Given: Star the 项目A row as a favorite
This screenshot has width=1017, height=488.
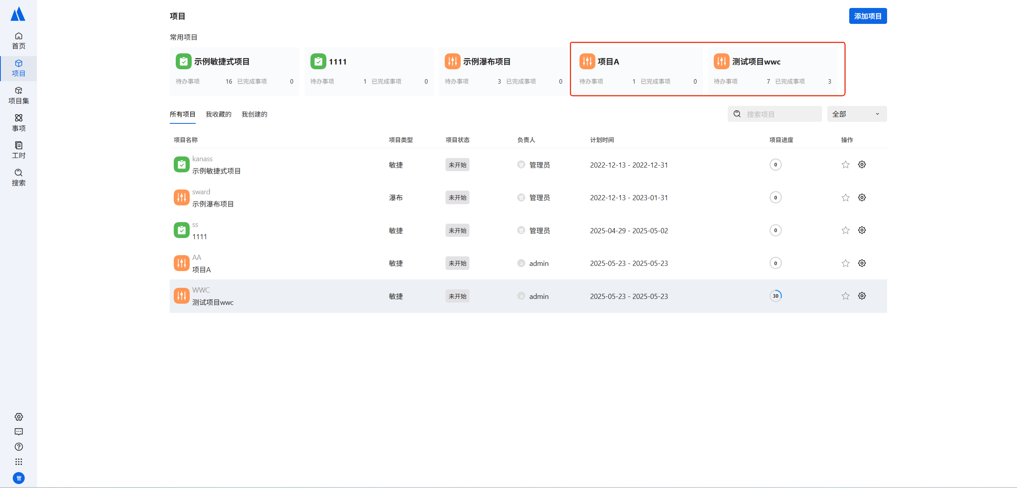Looking at the screenshot, I should (x=845, y=264).
